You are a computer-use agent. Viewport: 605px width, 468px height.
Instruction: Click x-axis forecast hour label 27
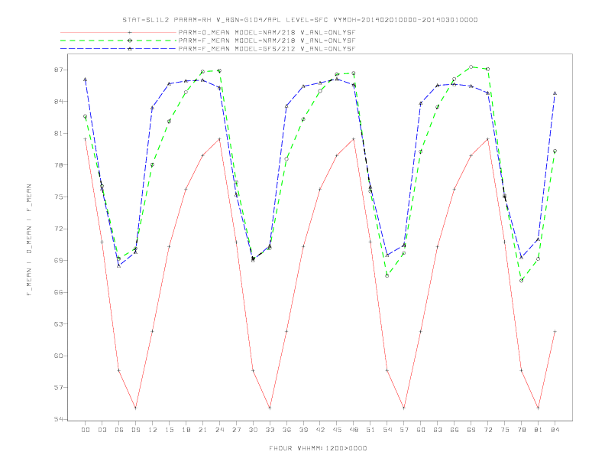[236, 430]
